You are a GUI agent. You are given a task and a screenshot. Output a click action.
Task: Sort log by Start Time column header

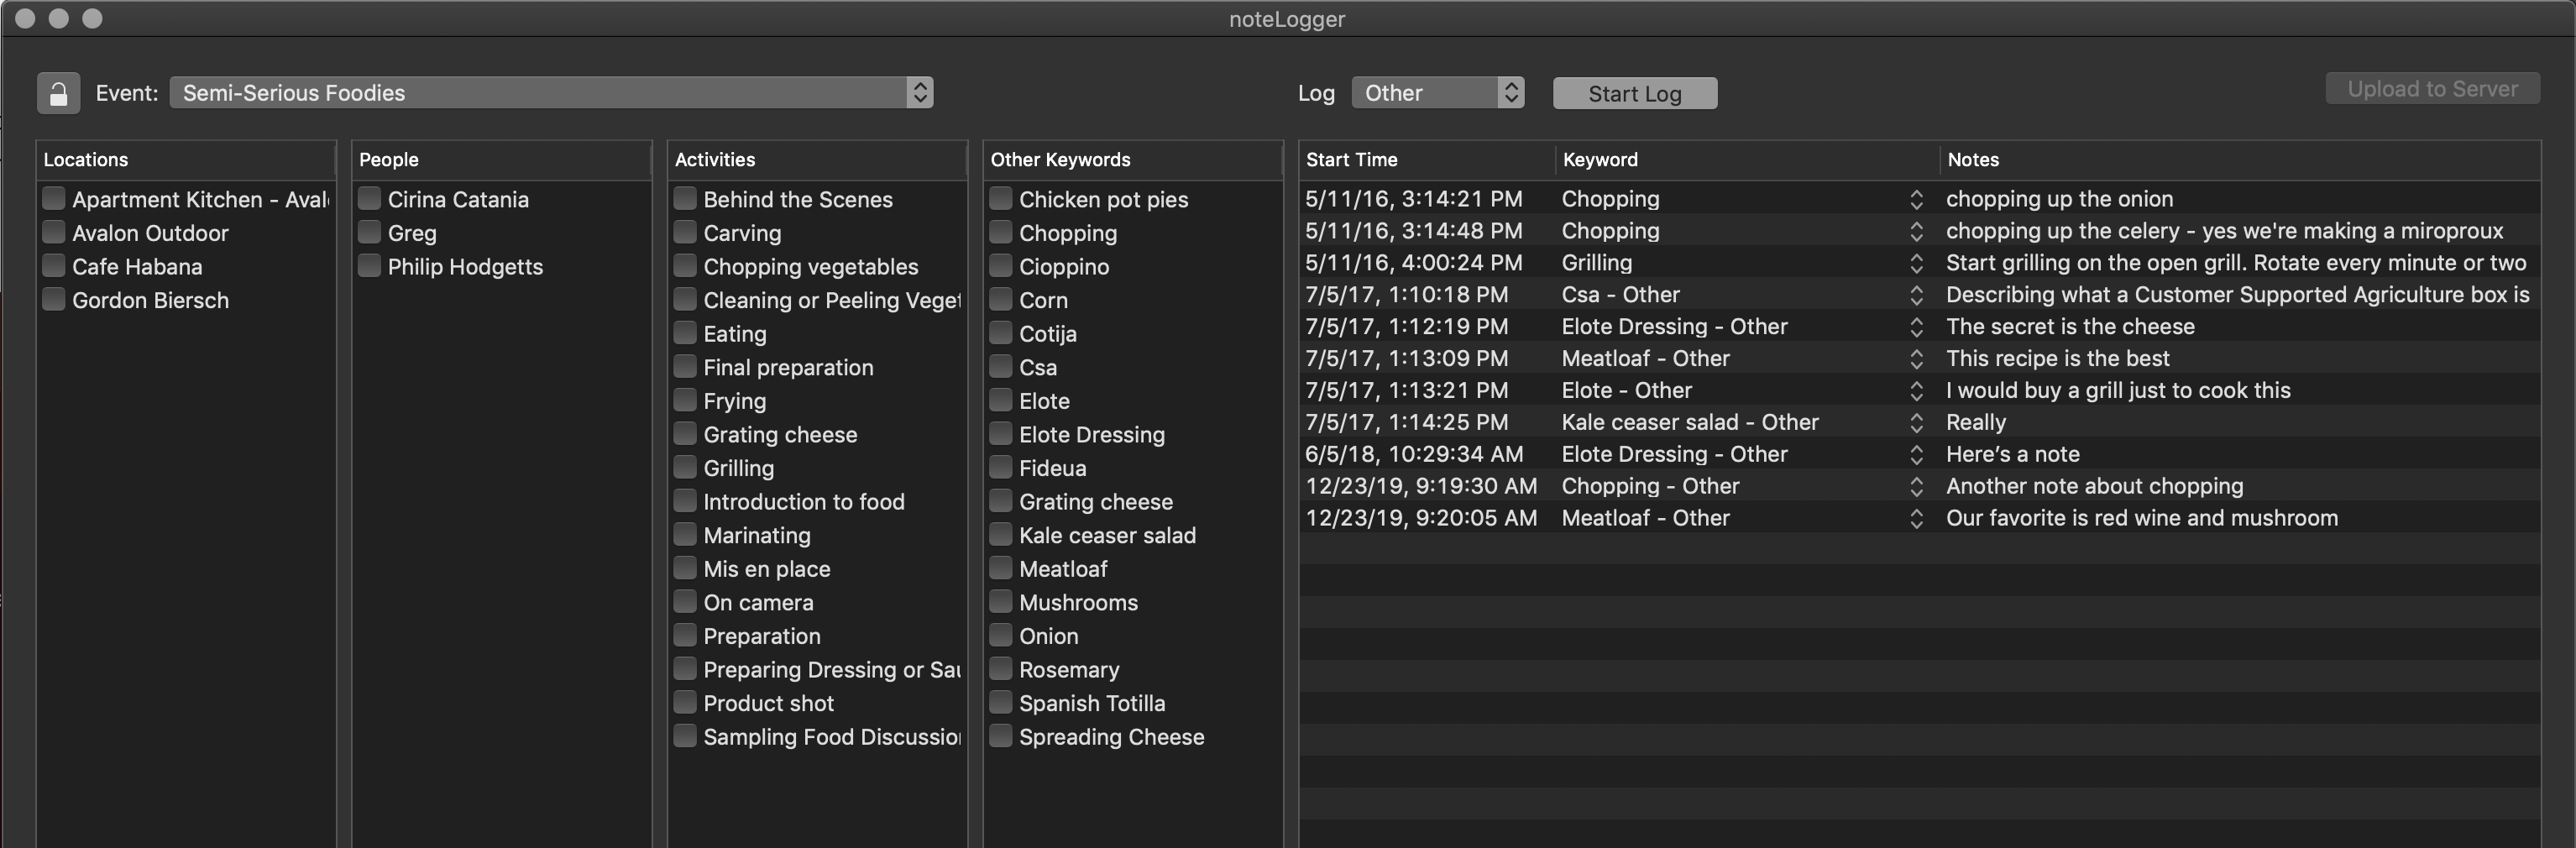1425,160
